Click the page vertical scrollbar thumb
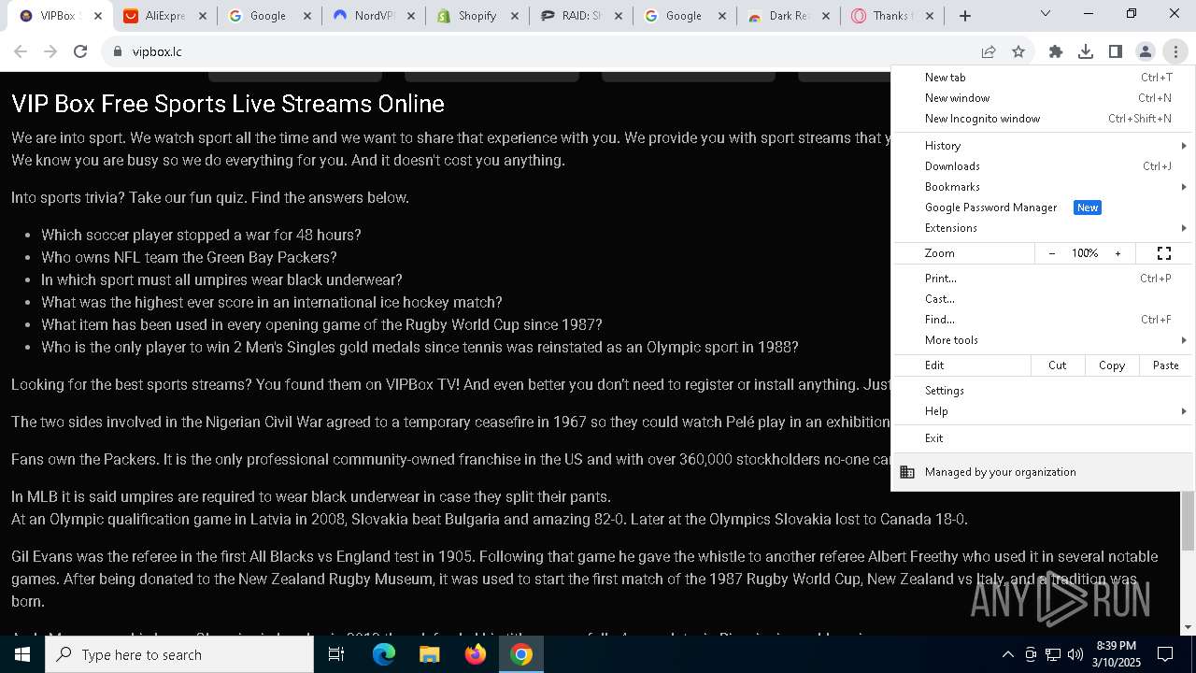1196x673 pixels. (x=1189, y=520)
